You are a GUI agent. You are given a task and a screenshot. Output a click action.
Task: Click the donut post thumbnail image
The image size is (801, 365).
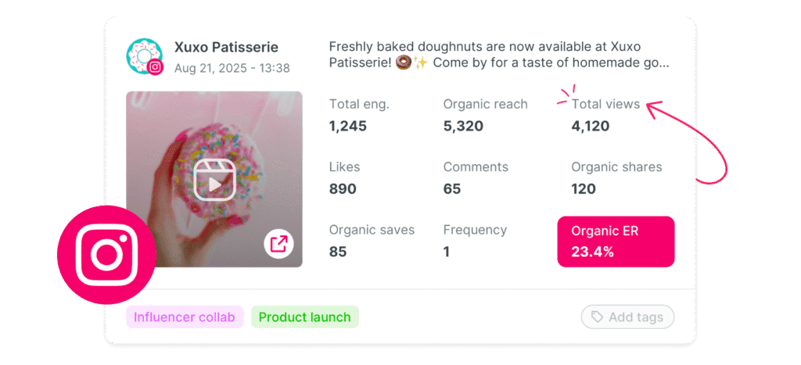click(214, 179)
